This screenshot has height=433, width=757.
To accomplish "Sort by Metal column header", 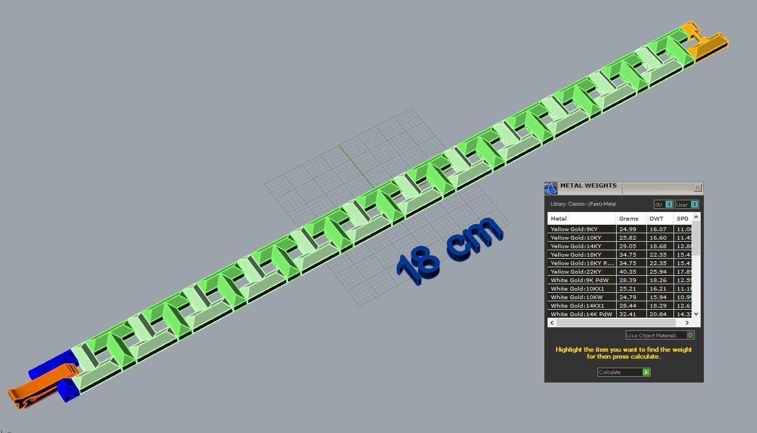I will pyautogui.click(x=582, y=218).
